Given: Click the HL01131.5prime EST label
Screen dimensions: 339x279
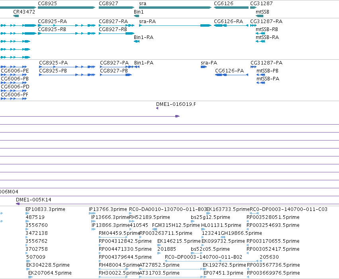Looking at the screenshot, I should click(x=221, y=225).
